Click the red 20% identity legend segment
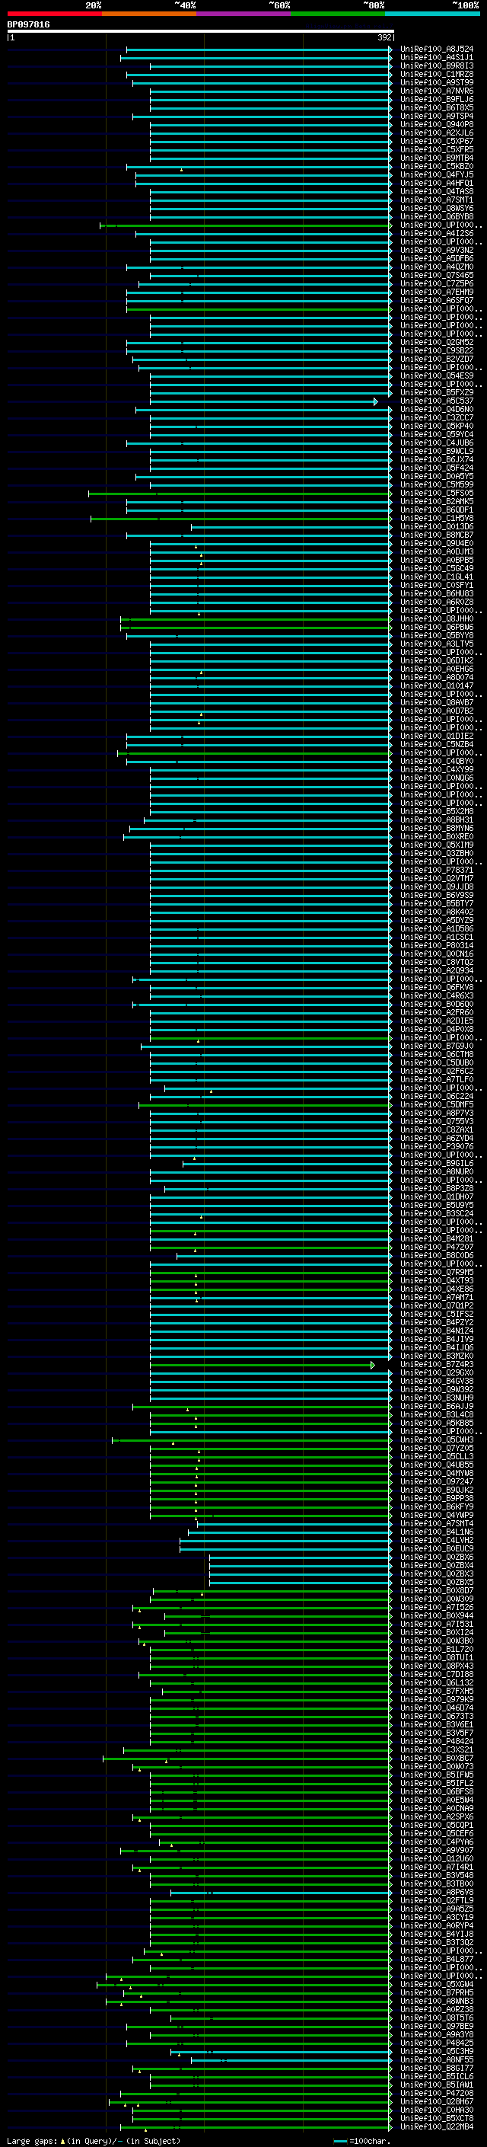Screen dimensions: 487x2147 coord(55,14)
